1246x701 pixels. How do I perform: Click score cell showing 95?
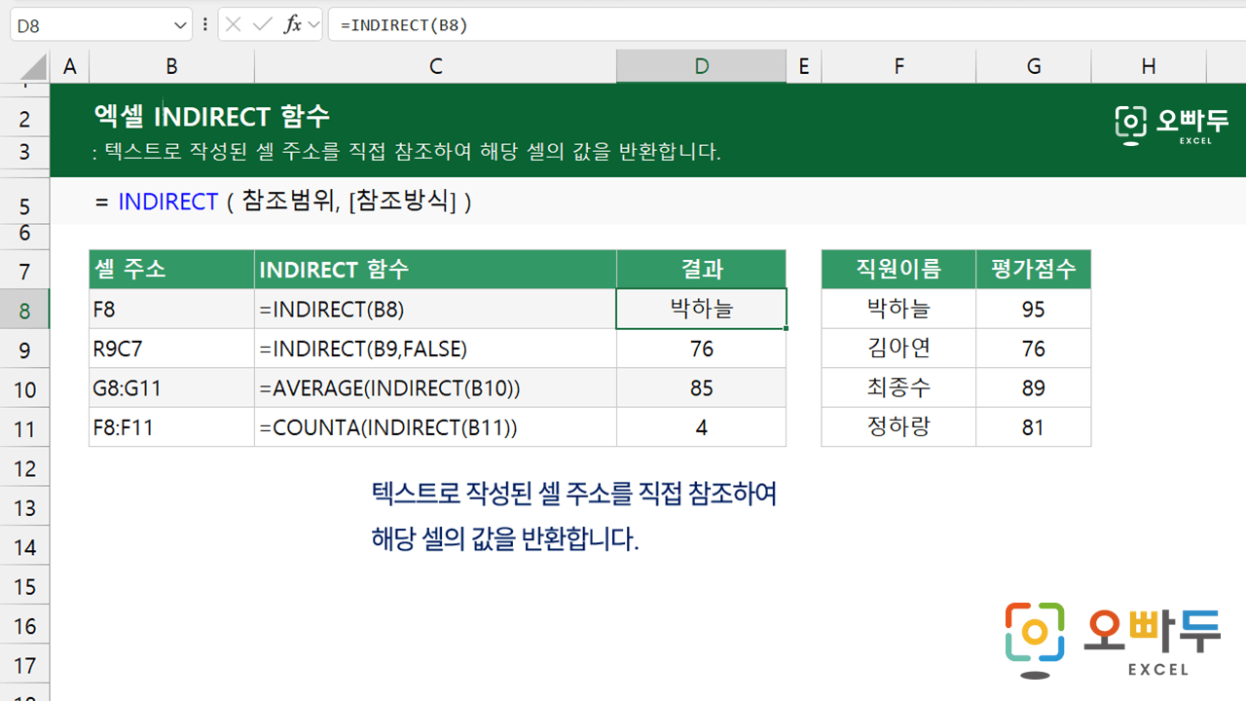coord(1033,310)
